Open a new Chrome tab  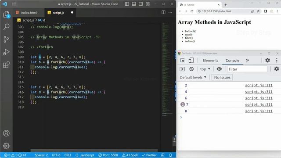click(225, 5)
